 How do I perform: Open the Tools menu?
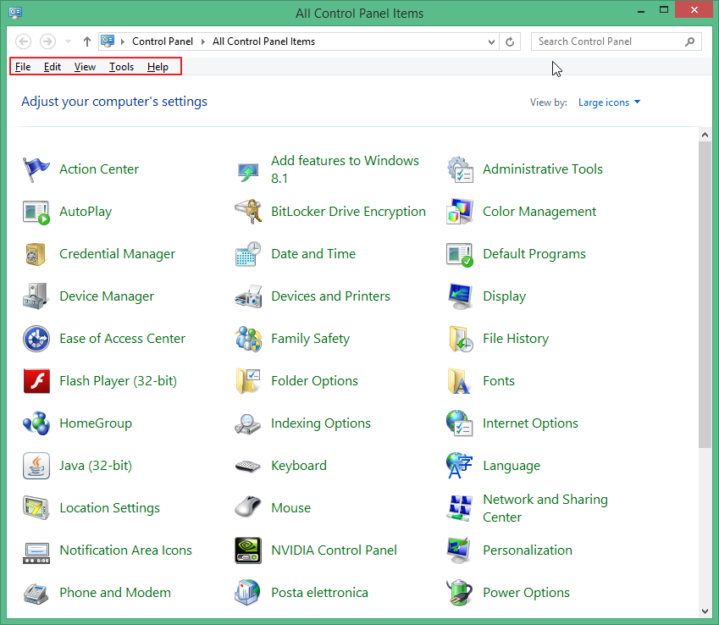coord(121,67)
